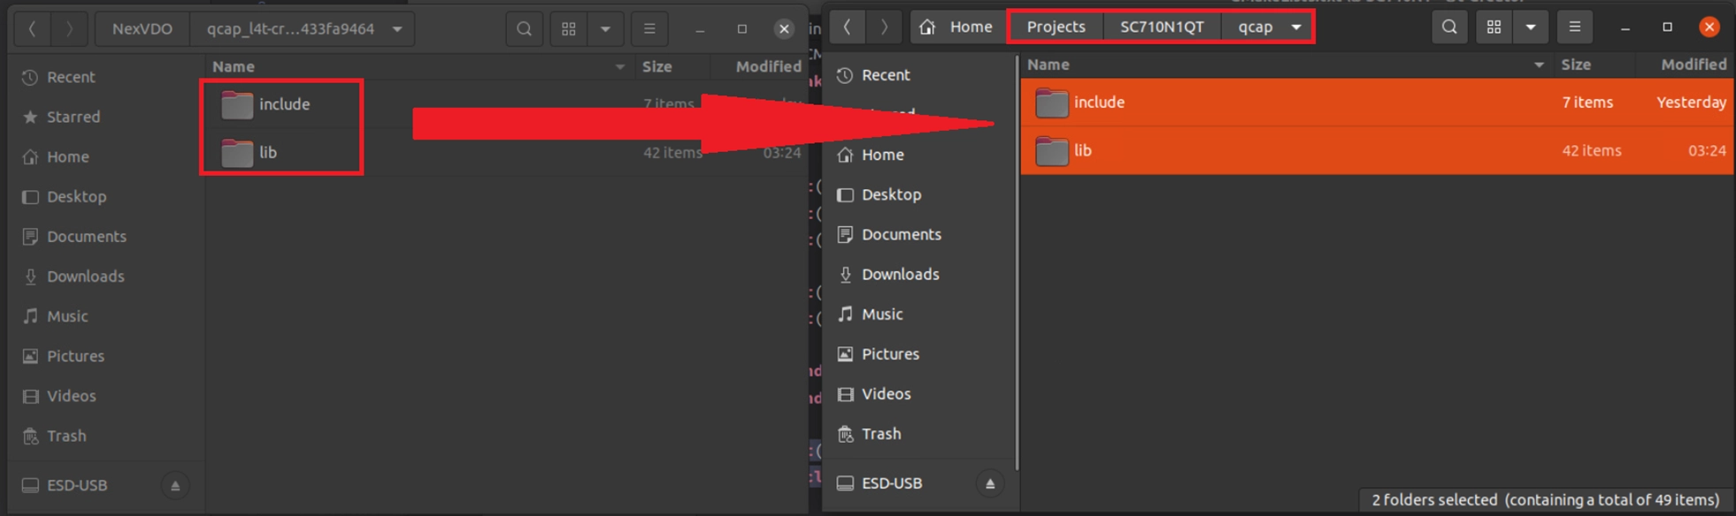Eject ESD-USB drive in the left sidebar

[x=175, y=485]
